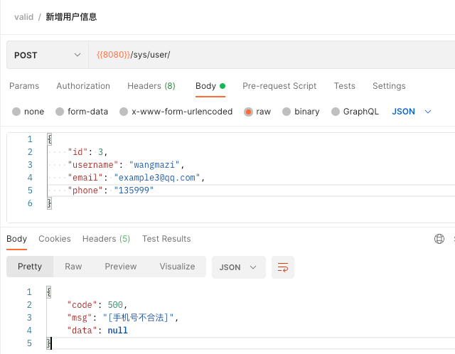Switch response to Preview view
This screenshot has width=455, height=354.
pyautogui.click(x=121, y=267)
